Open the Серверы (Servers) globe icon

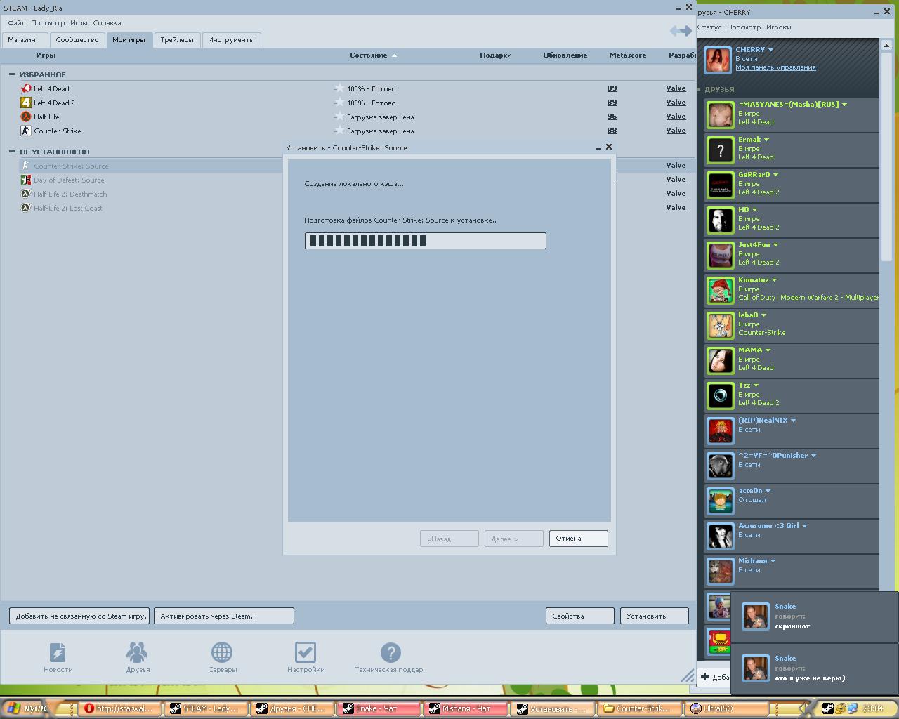click(222, 652)
